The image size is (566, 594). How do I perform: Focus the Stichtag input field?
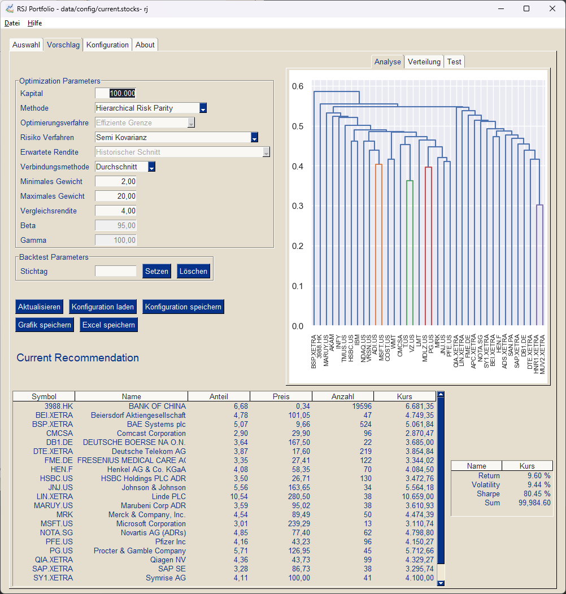pyautogui.click(x=116, y=271)
